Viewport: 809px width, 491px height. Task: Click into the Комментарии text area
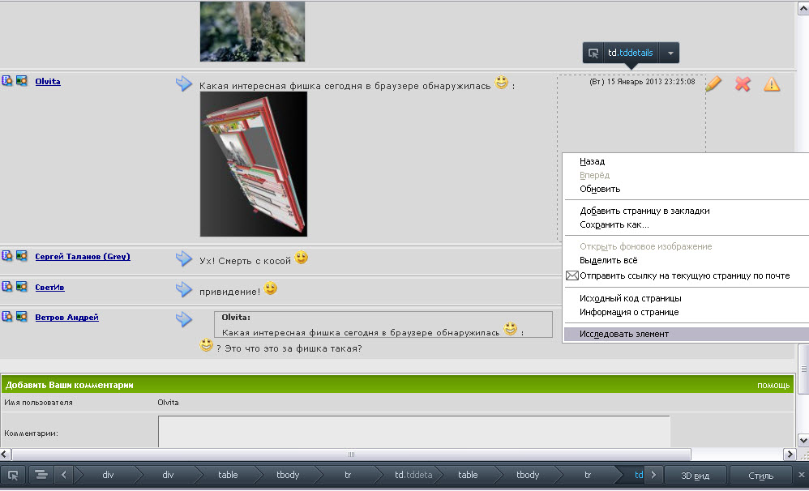click(x=413, y=430)
